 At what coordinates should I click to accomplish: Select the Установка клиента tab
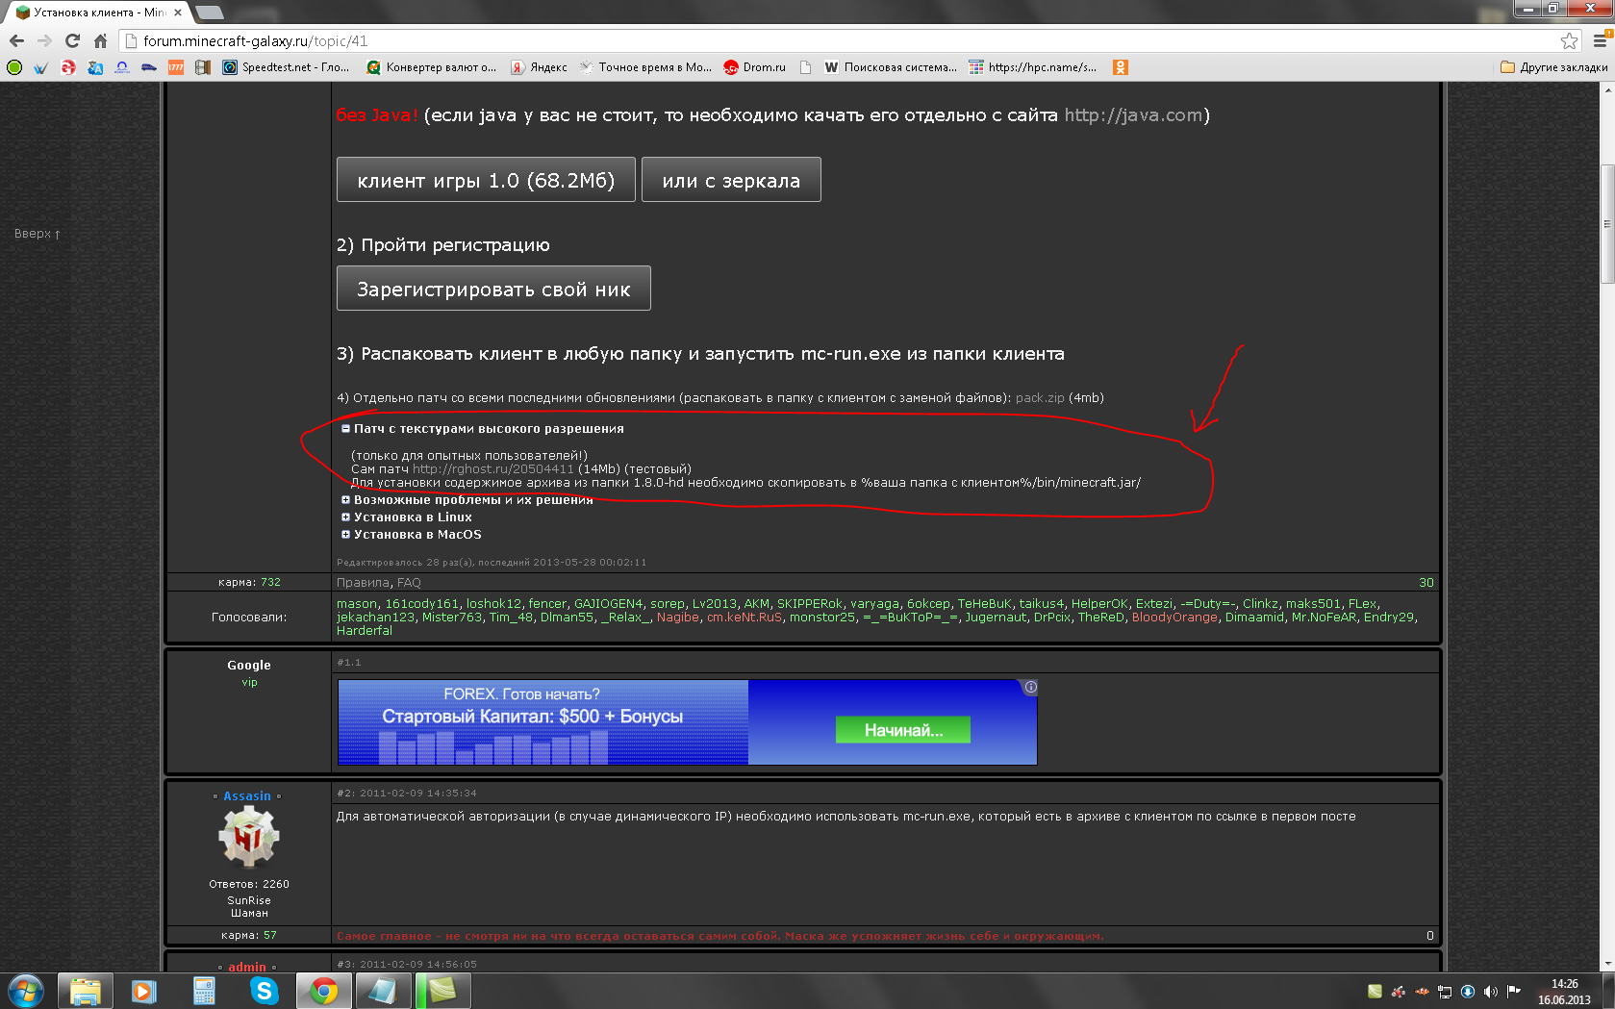click(x=96, y=13)
